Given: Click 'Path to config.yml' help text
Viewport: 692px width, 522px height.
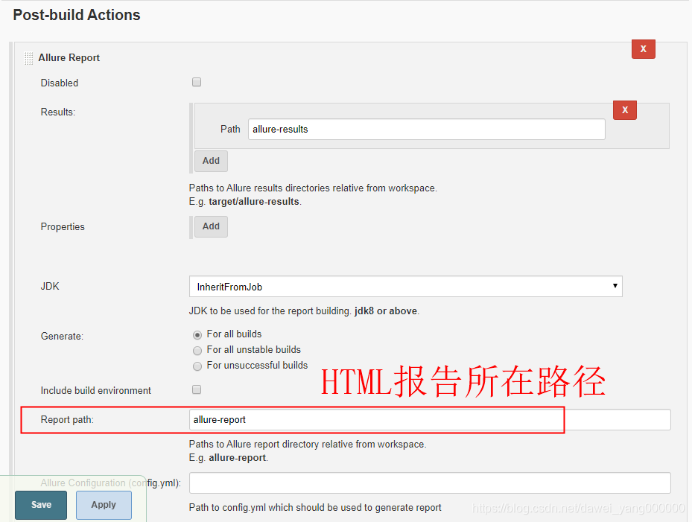Looking at the screenshot, I should tap(315, 507).
